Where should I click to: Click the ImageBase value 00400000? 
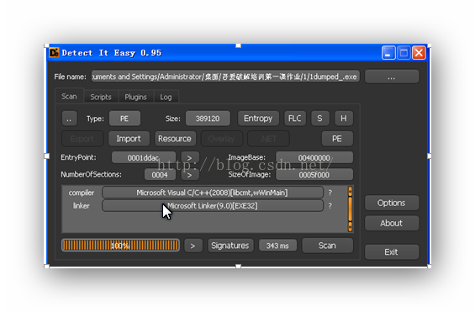pyautogui.click(x=314, y=158)
